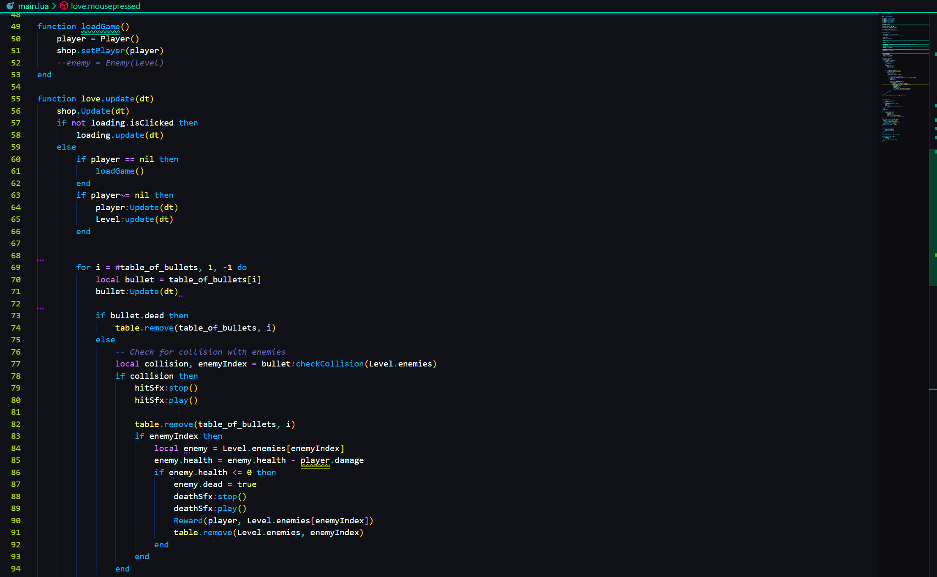Image resolution: width=937 pixels, height=577 pixels.
Task: Click 'if enemyIndex then' on line 83
Action: pos(178,436)
